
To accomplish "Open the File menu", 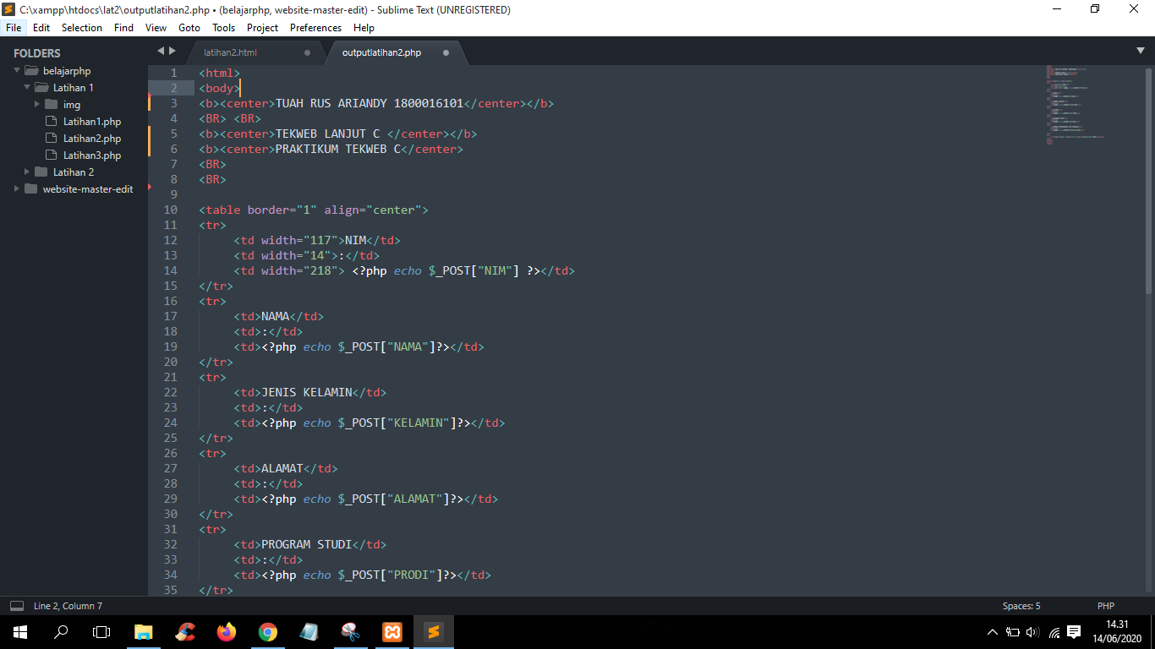I will (x=14, y=28).
